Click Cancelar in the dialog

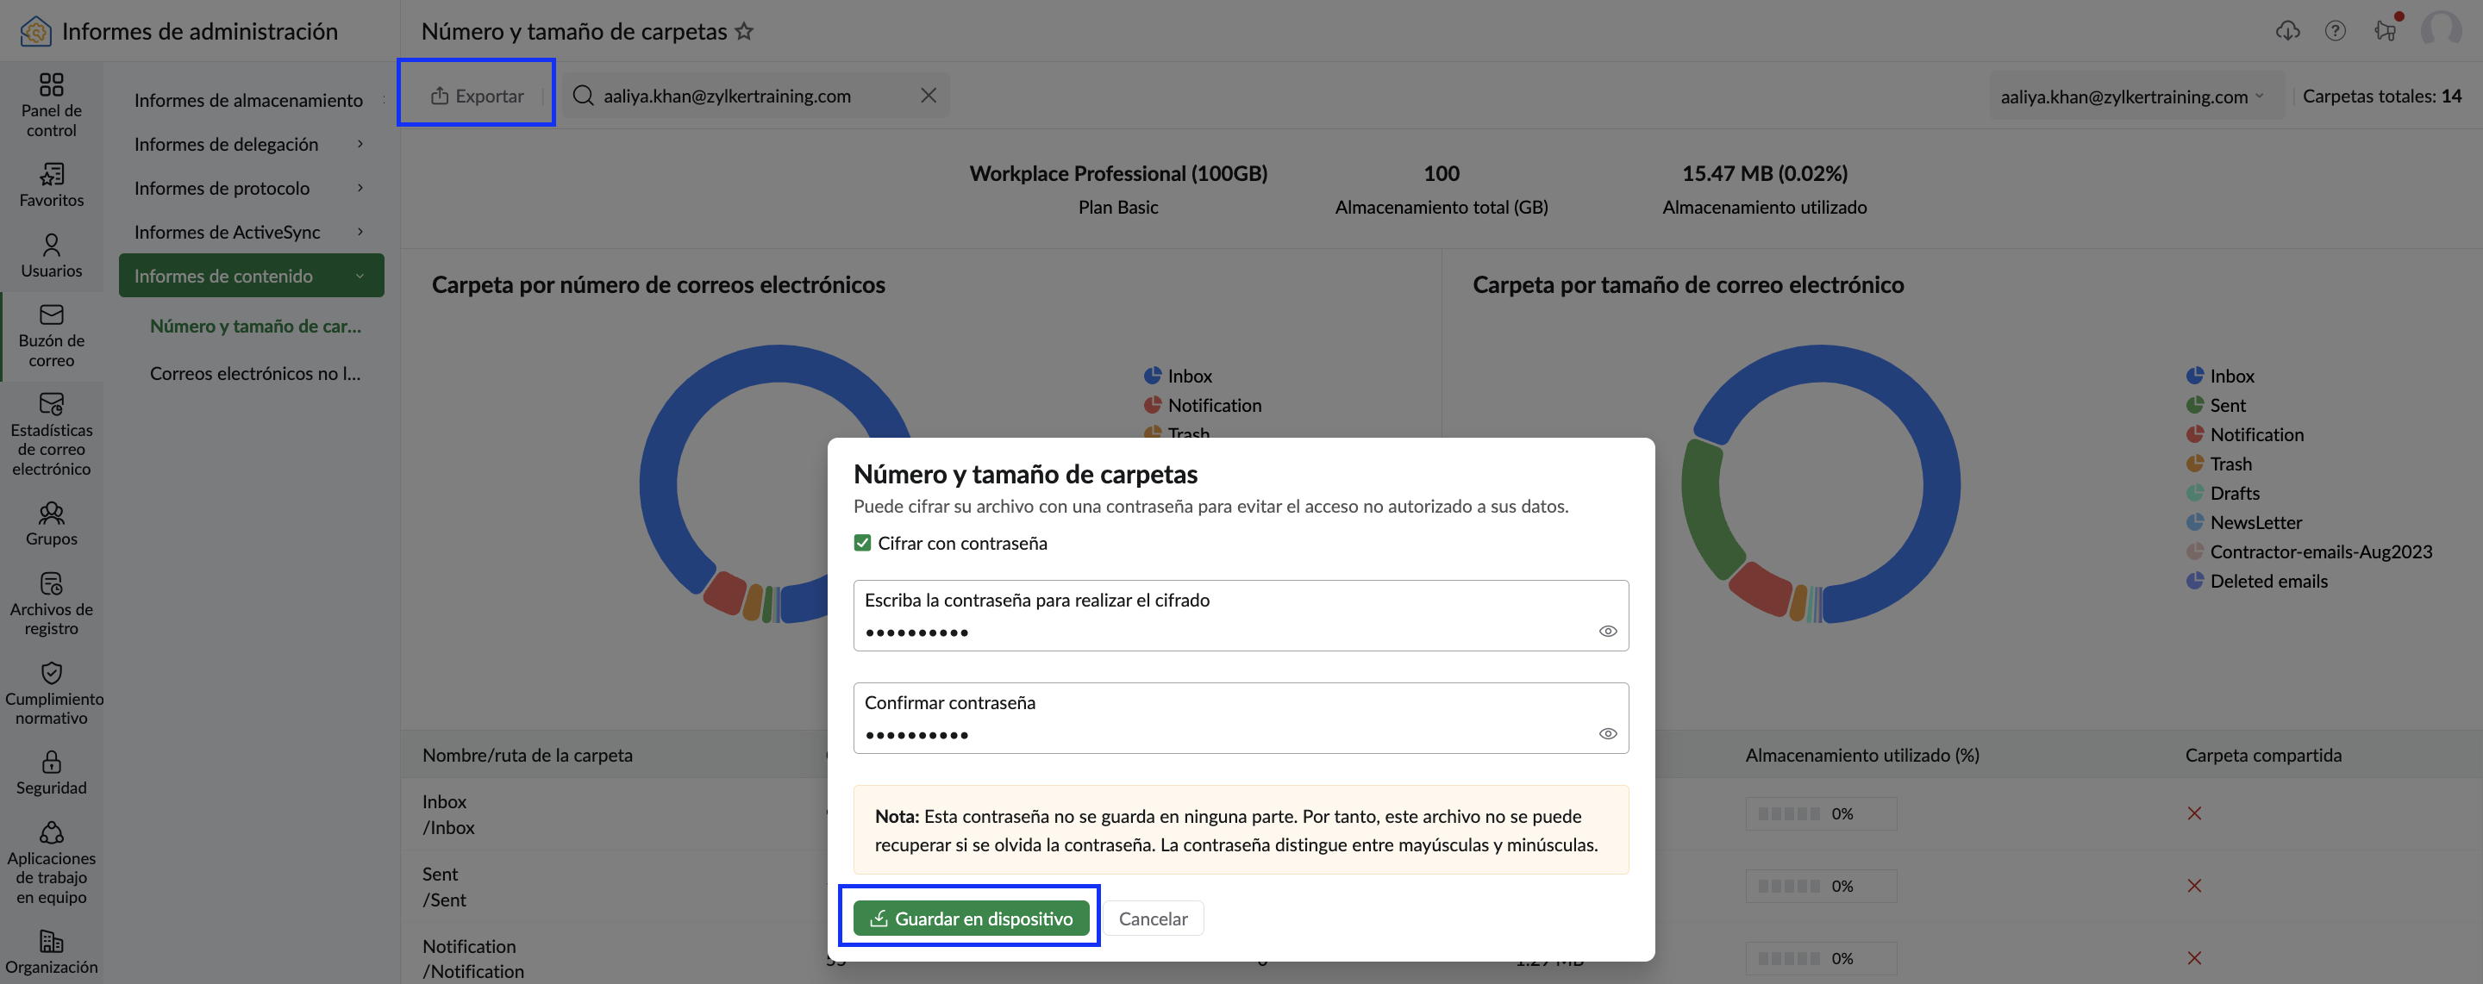(1153, 919)
